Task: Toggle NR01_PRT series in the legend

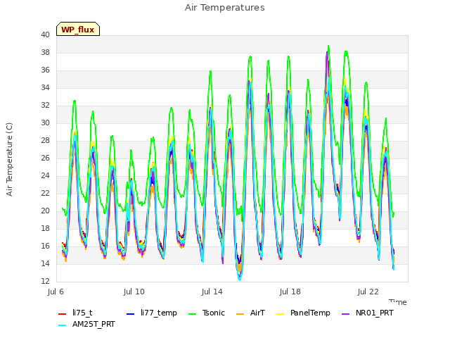Action: coord(367,313)
